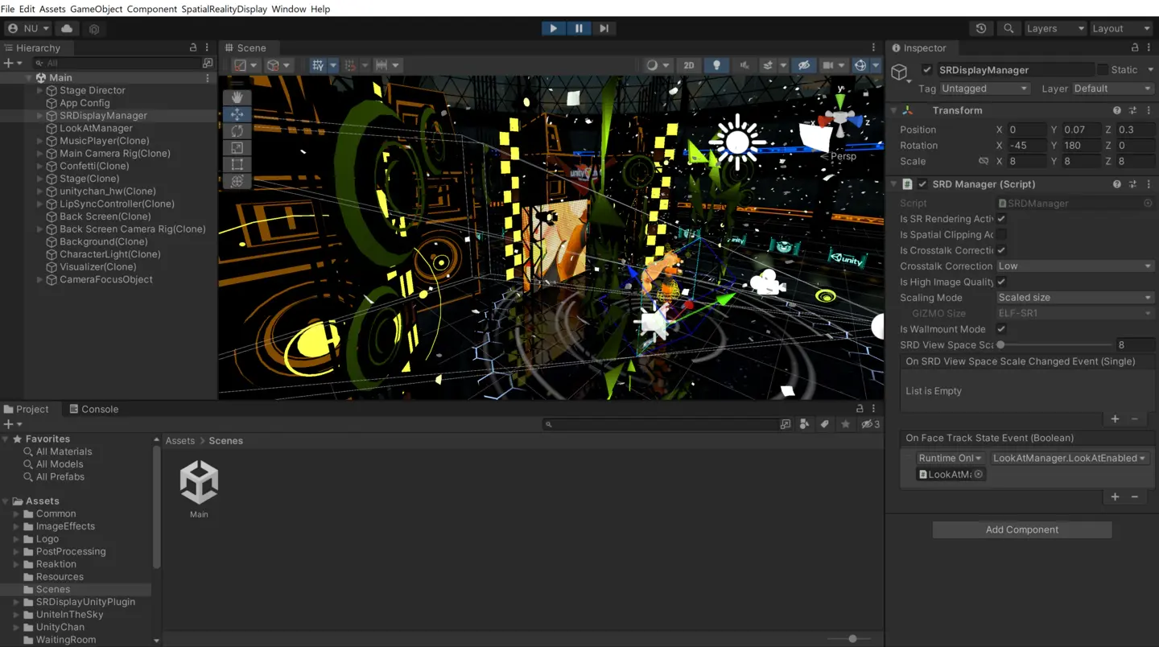This screenshot has height=647, width=1159.
Task: Click the Add Component button
Action: point(1021,530)
